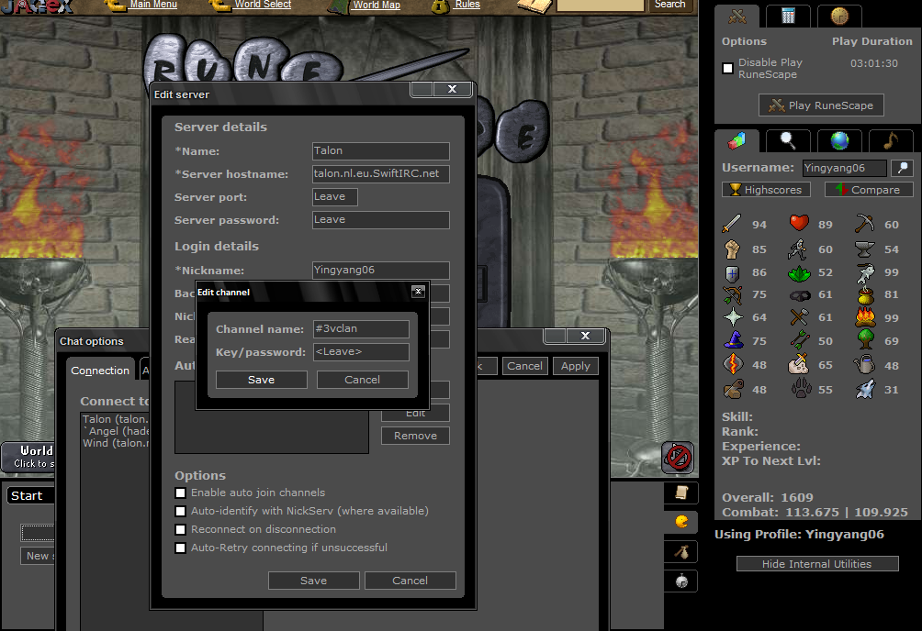The width and height of the screenshot is (922, 631).
Task: Open the World Select link
Action: [263, 5]
